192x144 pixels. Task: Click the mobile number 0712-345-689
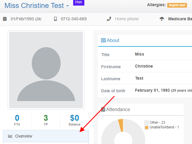[x=74, y=19]
